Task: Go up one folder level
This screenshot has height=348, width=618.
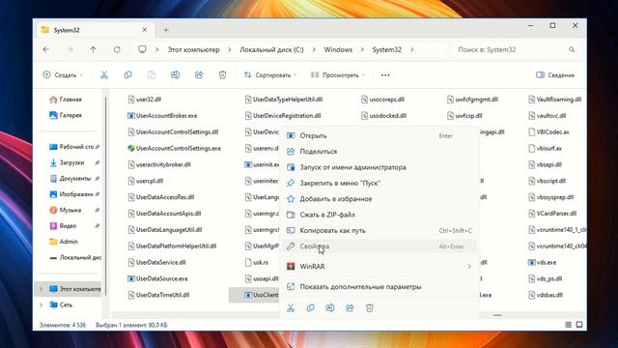Action: (93, 49)
